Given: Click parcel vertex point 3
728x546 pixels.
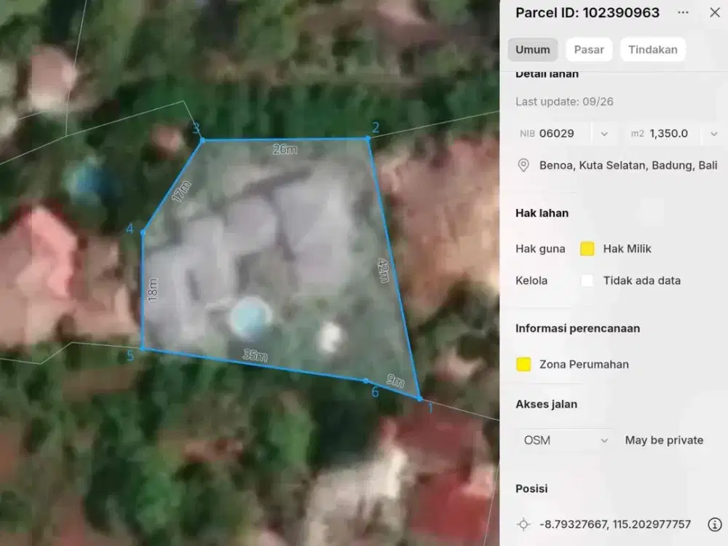Looking at the screenshot, I should tap(202, 140).
